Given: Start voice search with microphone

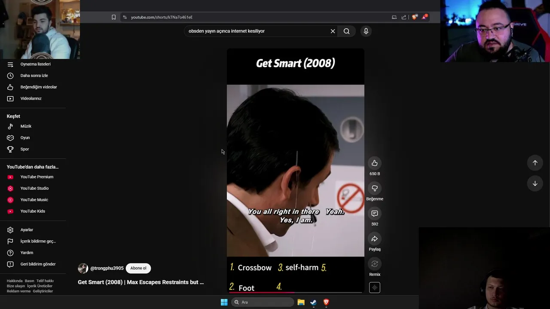Looking at the screenshot, I should (x=366, y=31).
